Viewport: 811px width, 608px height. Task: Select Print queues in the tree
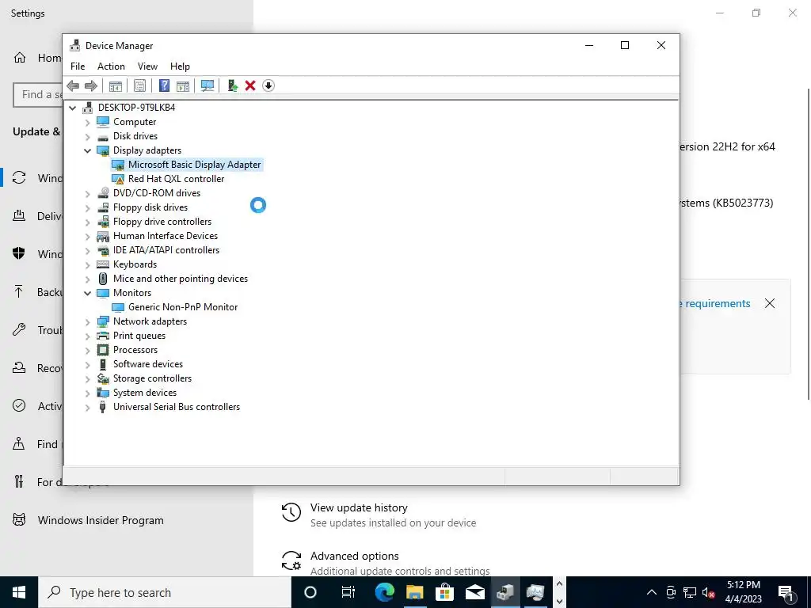[139, 336]
